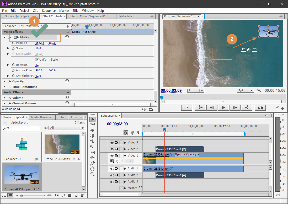The height and width of the screenshot is (204, 288).
Task: Select the Zoom tool magnifier
Action: tap(92, 174)
